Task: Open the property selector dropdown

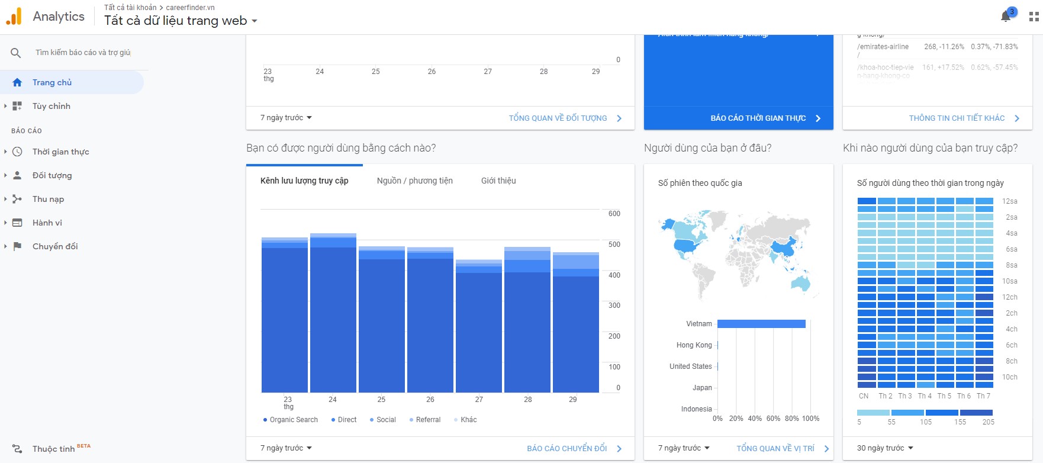Action: point(181,21)
